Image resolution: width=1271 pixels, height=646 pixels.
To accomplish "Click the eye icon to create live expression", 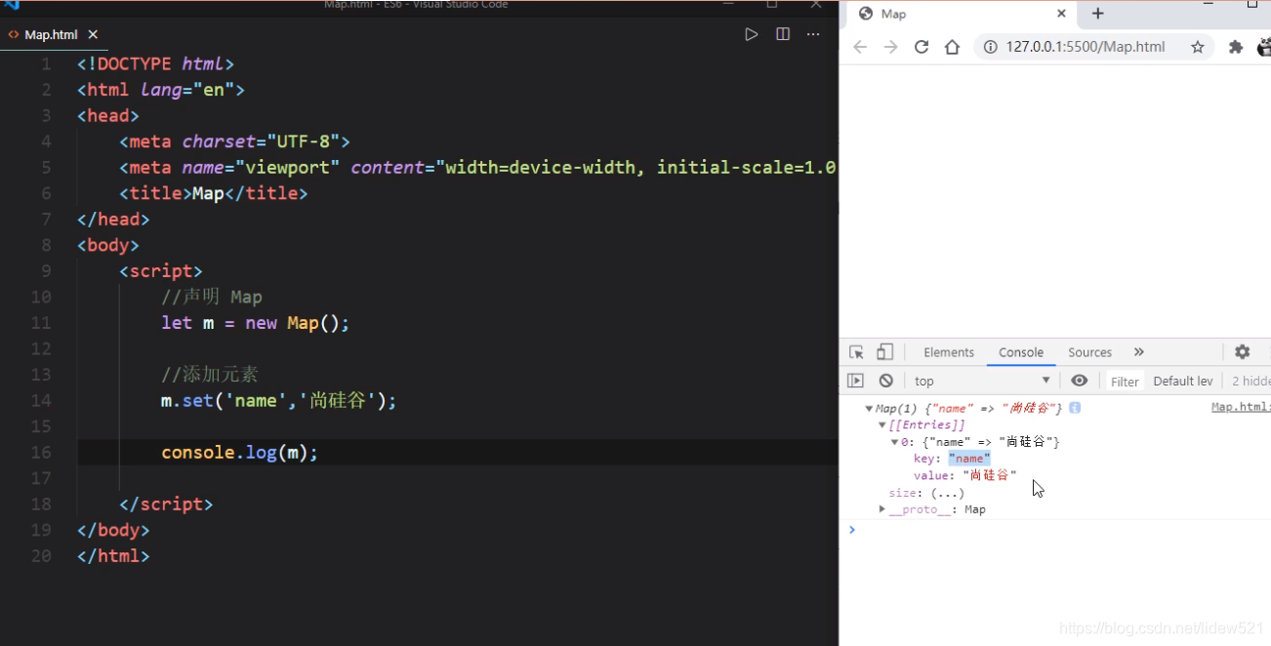I will [1079, 381].
